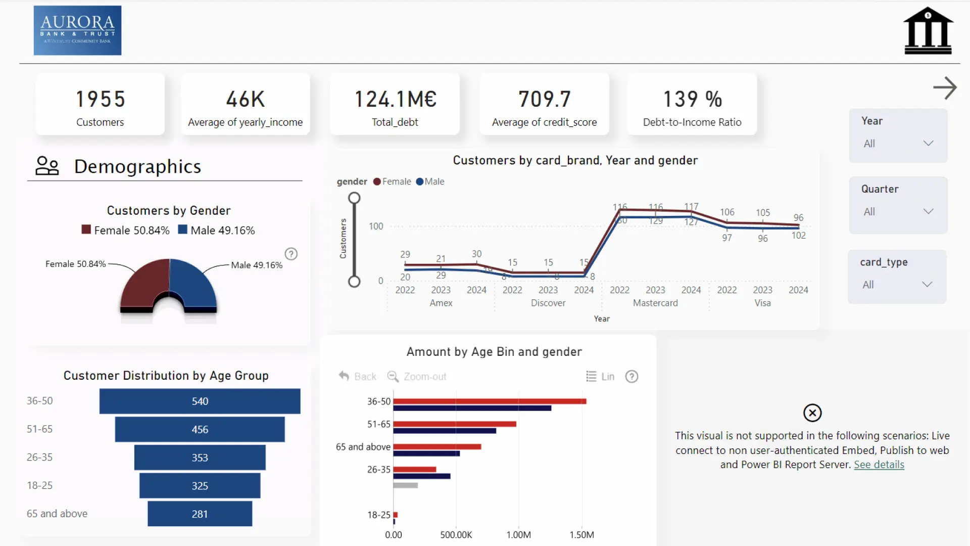Click the 102 data label on Visa 2024
Image resolution: width=970 pixels, height=546 pixels.
[x=799, y=236]
